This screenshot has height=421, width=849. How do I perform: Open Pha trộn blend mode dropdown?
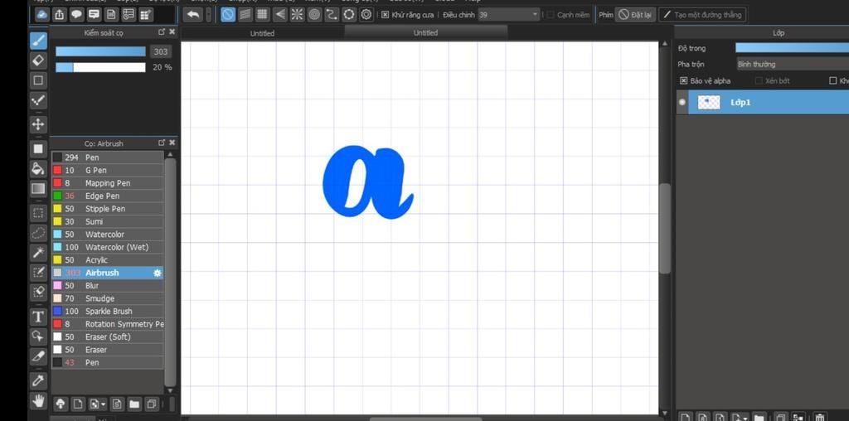click(793, 64)
